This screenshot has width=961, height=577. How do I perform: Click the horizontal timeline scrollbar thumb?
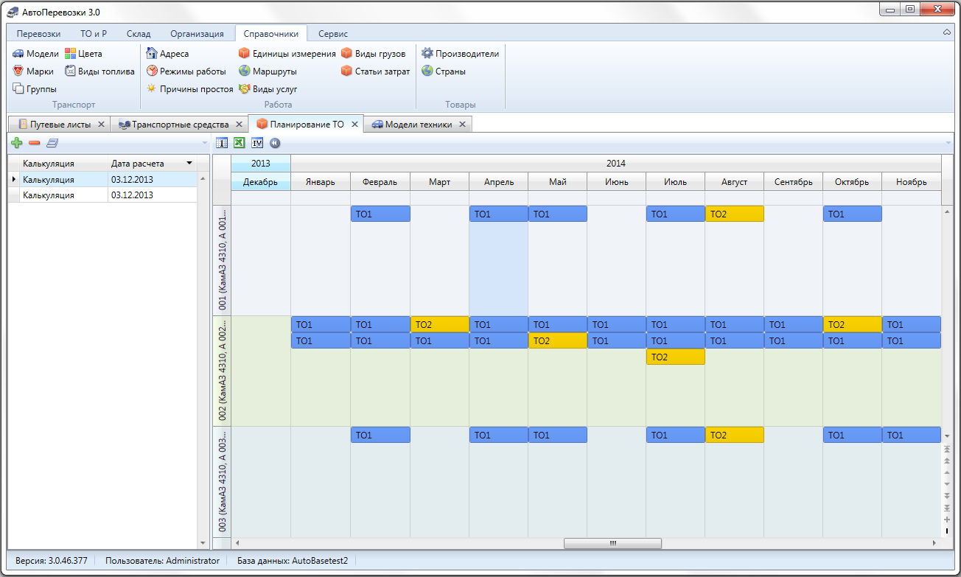click(x=612, y=543)
